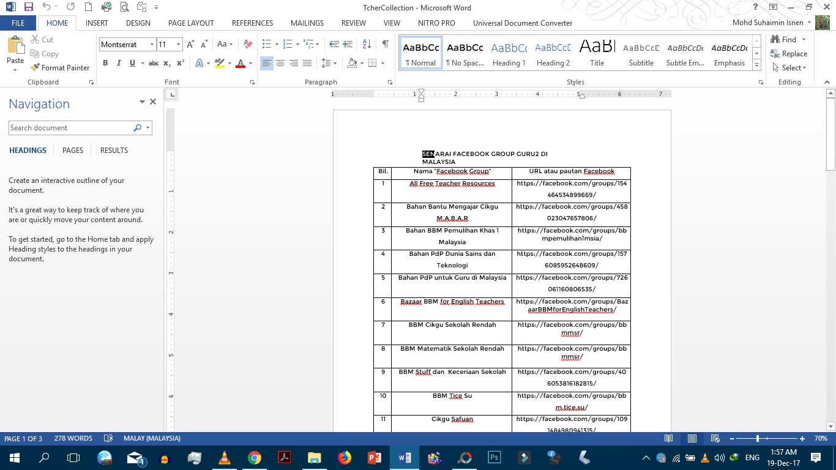Open the proofing errors status icon

108,439
